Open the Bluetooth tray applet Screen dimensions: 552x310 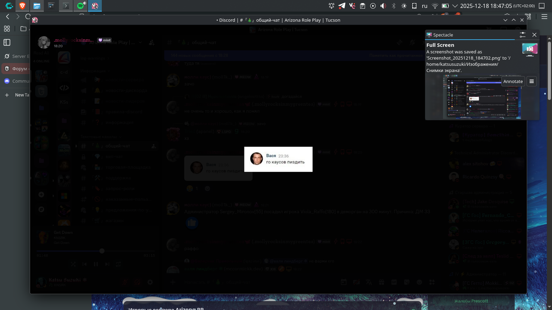[393, 6]
